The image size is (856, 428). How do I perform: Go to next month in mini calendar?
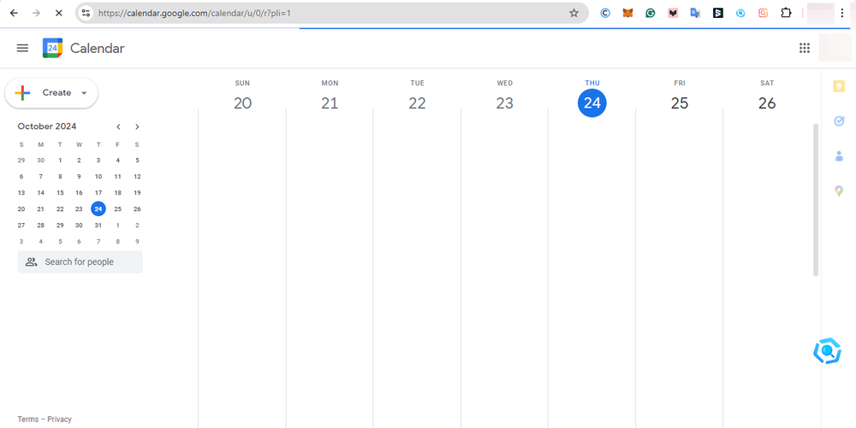point(137,127)
